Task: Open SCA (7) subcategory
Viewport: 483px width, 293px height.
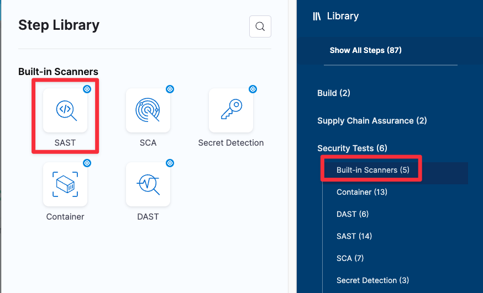Action: [350, 258]
